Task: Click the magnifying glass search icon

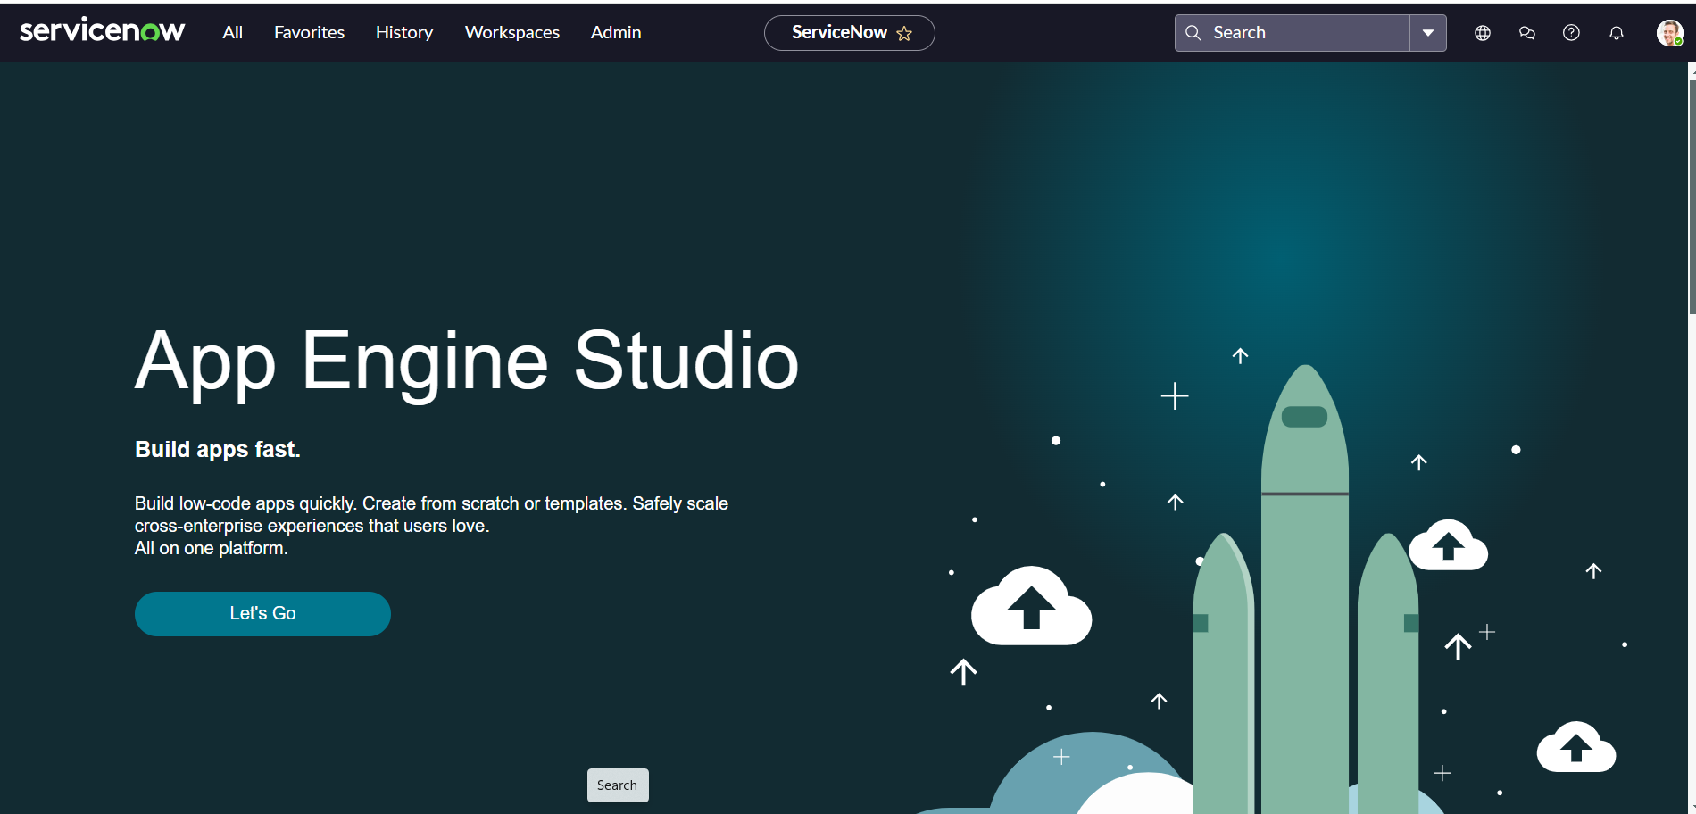Action: (1193, 33)
